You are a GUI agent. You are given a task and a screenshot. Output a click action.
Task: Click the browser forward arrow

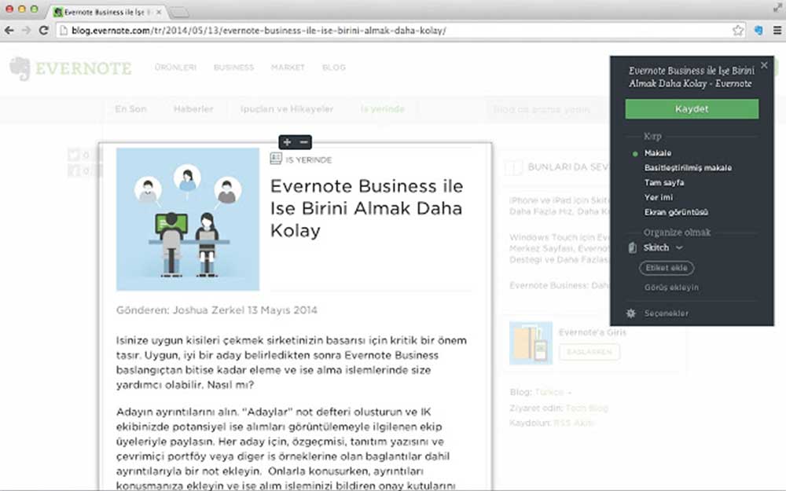point(26,31)
